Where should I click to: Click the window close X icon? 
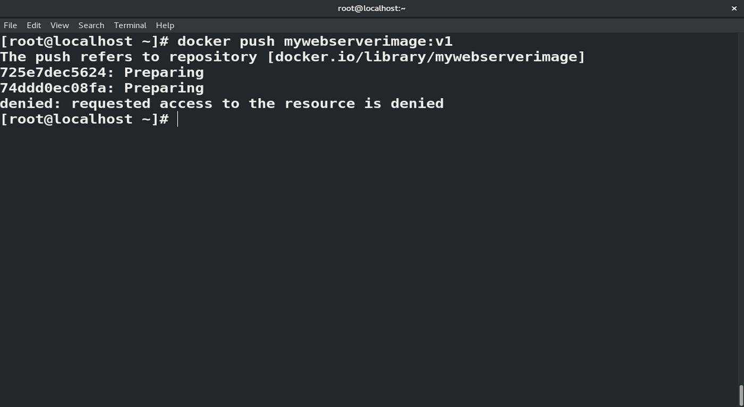(x=734, y=8)
